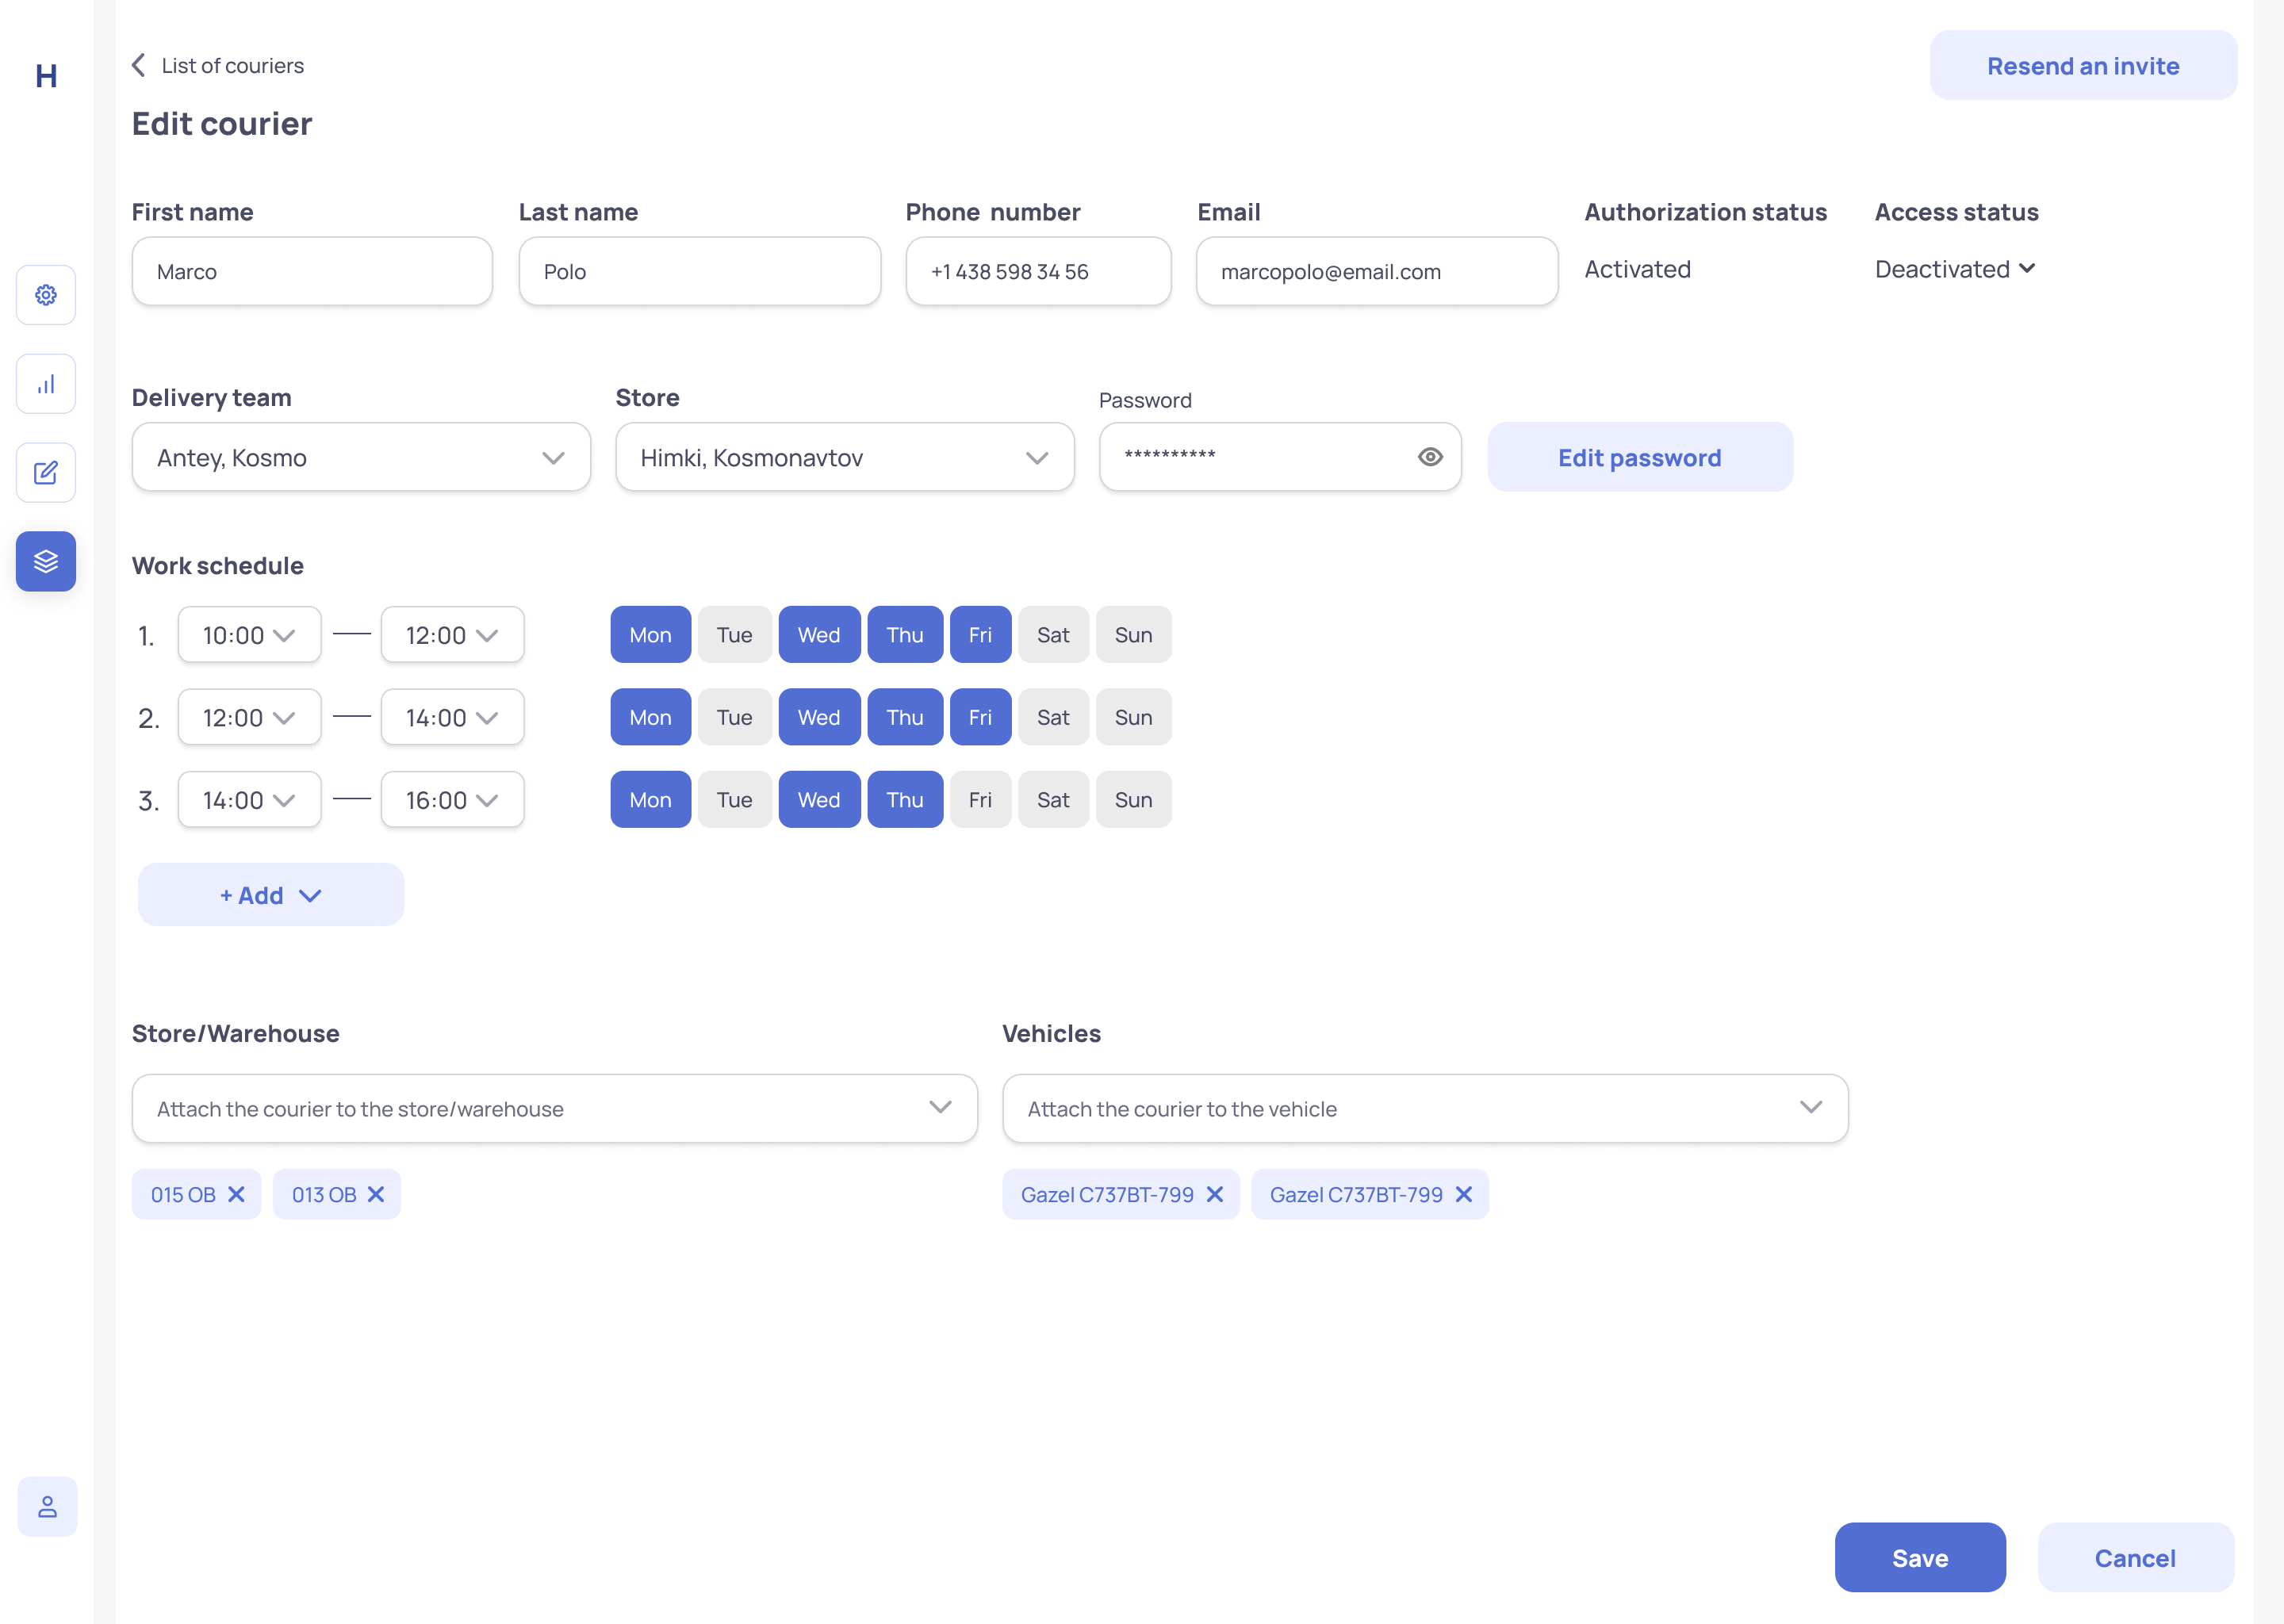Viewport: 2284px width, 1624px height.
Task: Open the bar chart analytics section
Action: 46,384
